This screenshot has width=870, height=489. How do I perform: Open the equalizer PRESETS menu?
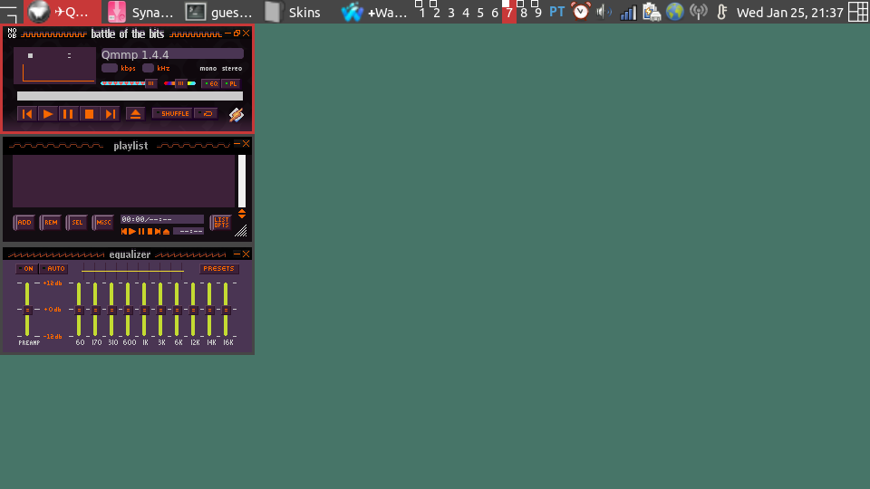[x=218, y=268]
